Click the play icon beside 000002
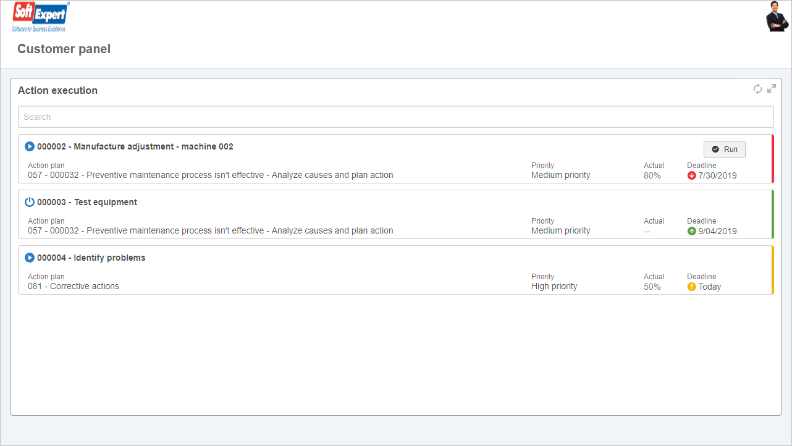This screenshot has height=446, width=792. coord(30,147)
